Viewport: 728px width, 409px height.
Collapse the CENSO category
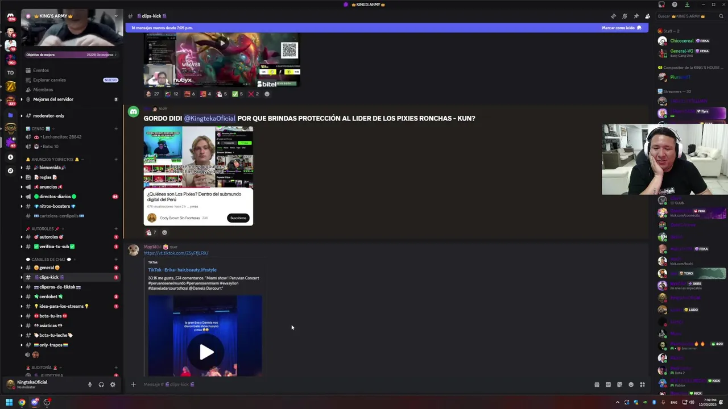40,128
